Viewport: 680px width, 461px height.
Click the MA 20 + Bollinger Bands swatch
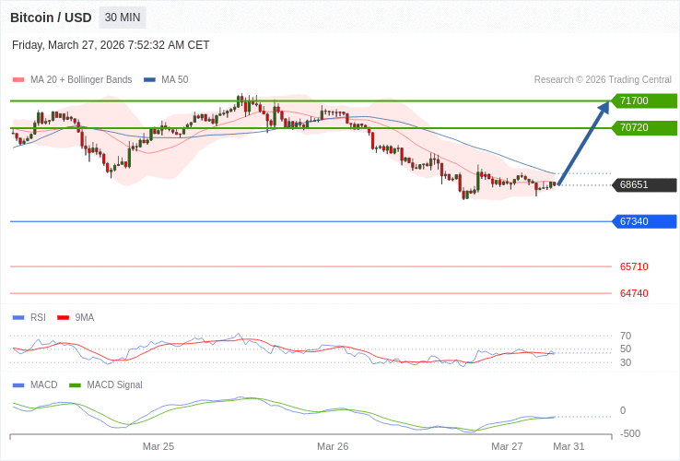[x=18, y=80]
